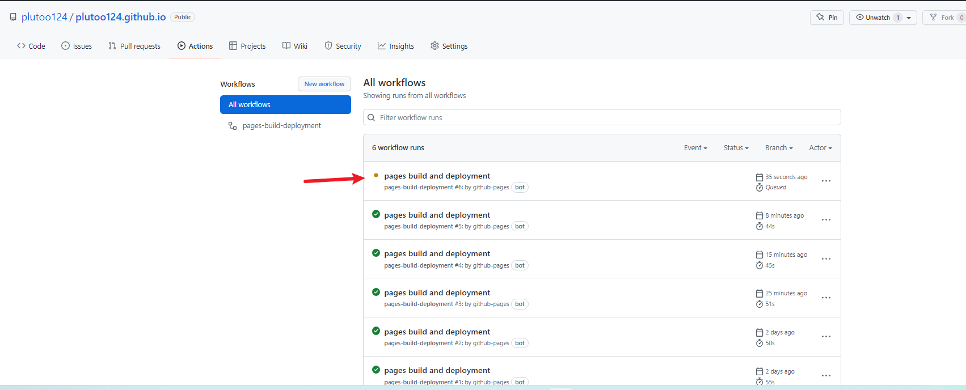This screenshot has width=966, height=390.
Task: Click the calendar icon next to 35 seconds ago
Action: [760, 177]
